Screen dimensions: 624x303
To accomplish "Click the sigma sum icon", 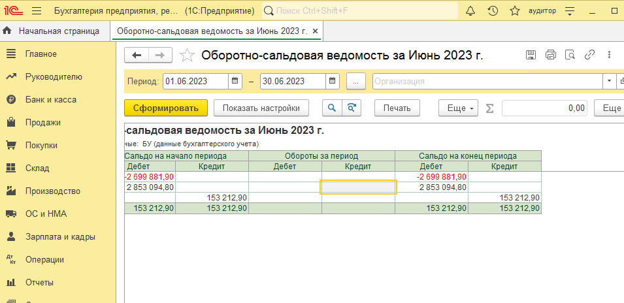I will pyautogui.click(x=490, y=108).
